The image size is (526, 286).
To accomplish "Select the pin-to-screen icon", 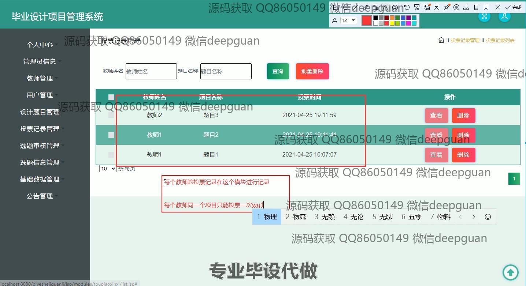I will (x=447, y=7).
